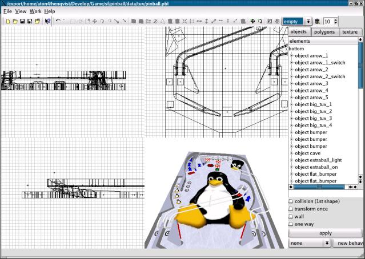Expand the object arrow_1 tree node

(291, 55)
